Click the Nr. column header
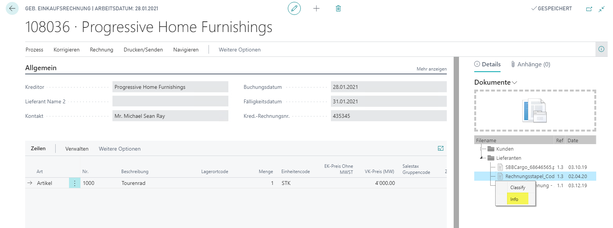The height and width of the screenshot is (228, 613). click(x=85, y=172)
